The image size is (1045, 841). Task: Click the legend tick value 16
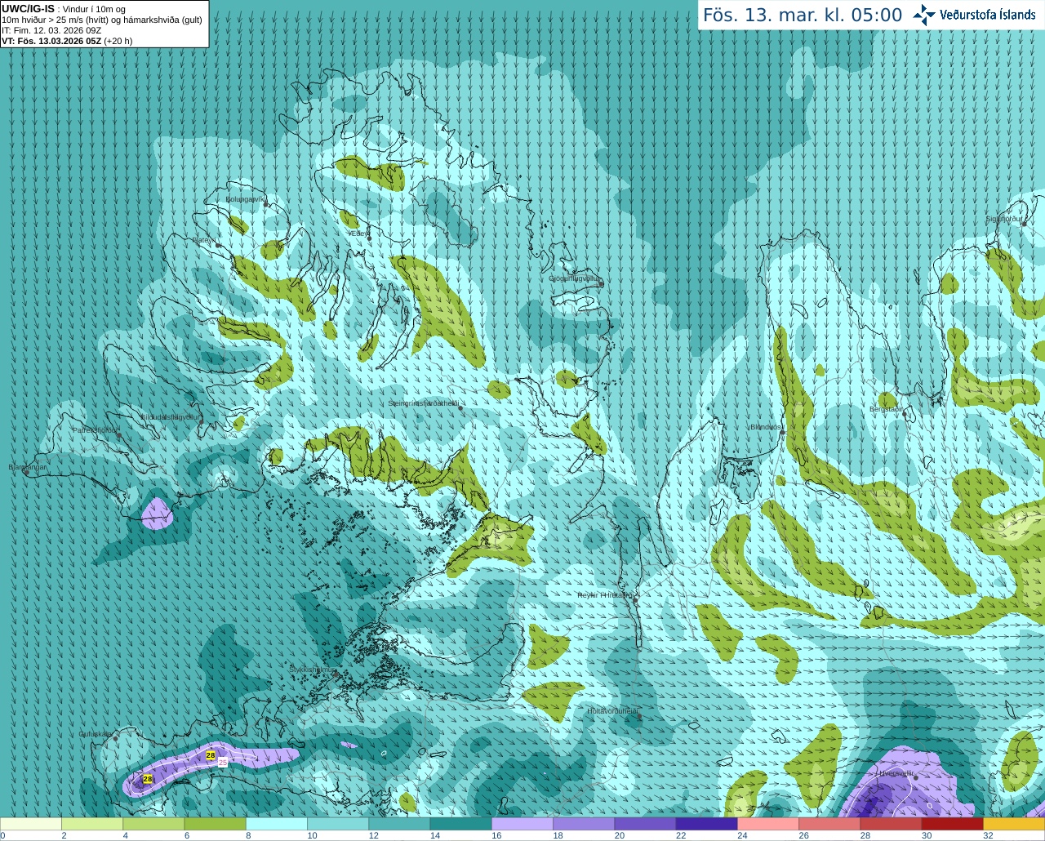(x=496, y=835)
